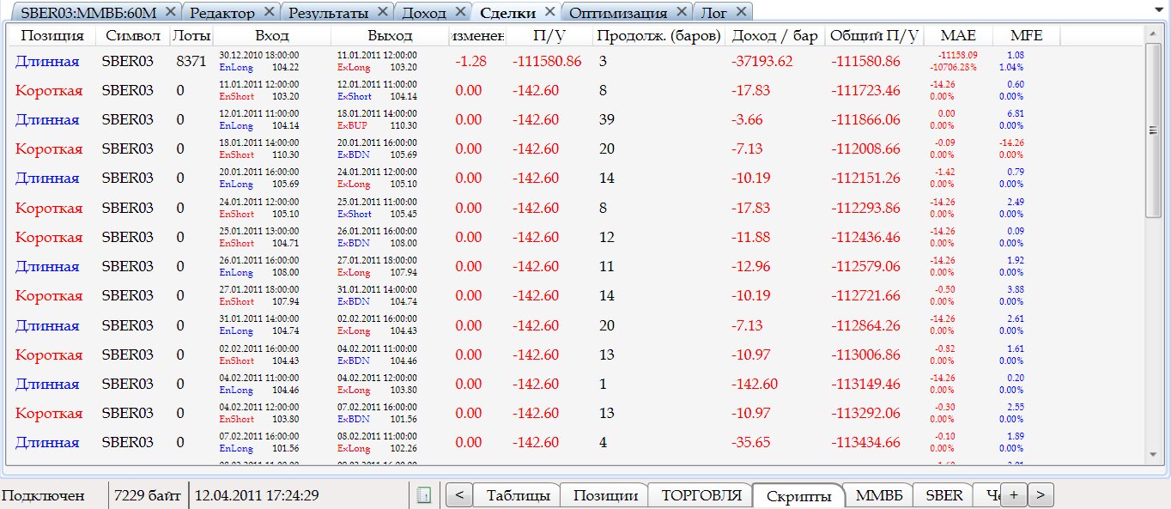Image resolution: width=1171 pixels, height=509 pixels.
Task: Click the 7229 байт status entry
Action: click(x=149, y=495)
